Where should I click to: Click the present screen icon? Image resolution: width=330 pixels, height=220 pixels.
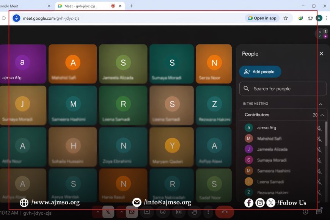pyautogui.click(x=147, y=212)
